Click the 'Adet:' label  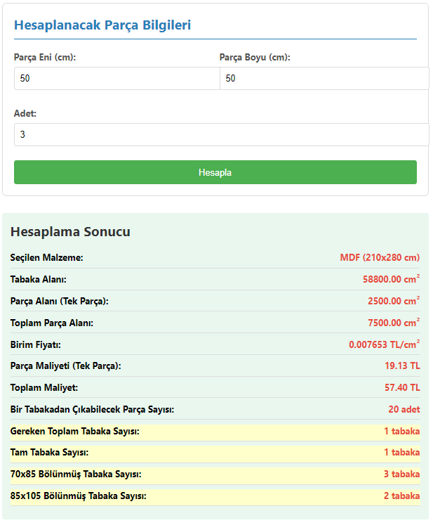tap(25, 113)
